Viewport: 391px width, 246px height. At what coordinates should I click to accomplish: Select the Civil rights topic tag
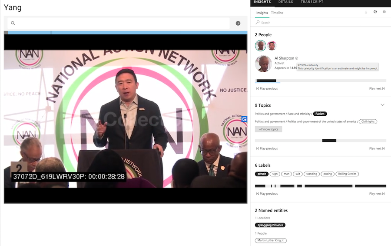tap(368, 121)
